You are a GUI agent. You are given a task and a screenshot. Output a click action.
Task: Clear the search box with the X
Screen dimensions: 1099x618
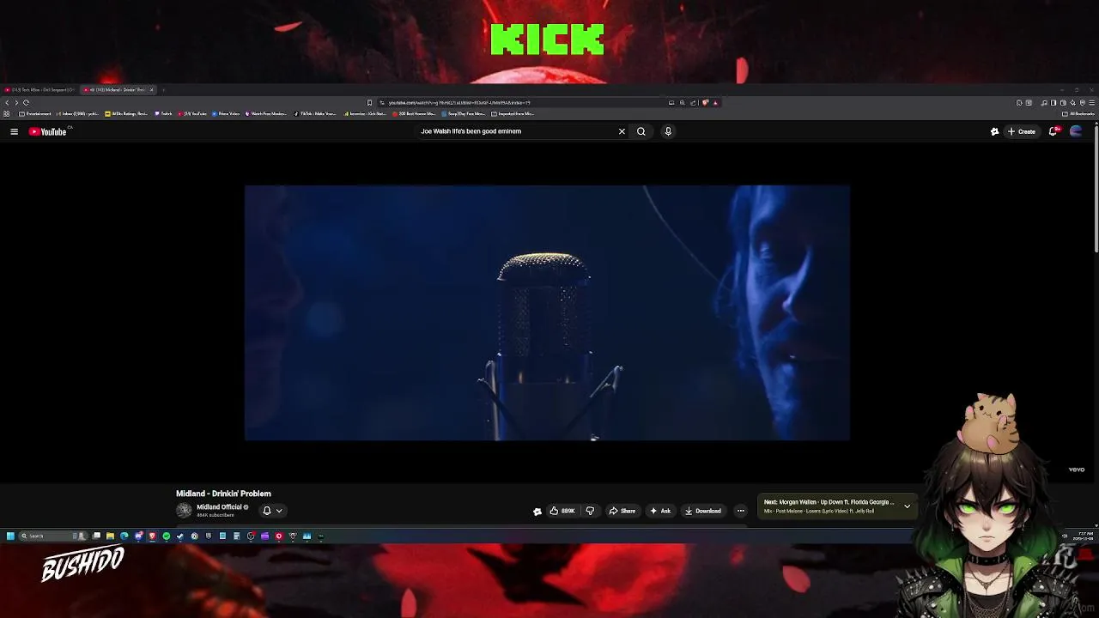pos(622,131)
